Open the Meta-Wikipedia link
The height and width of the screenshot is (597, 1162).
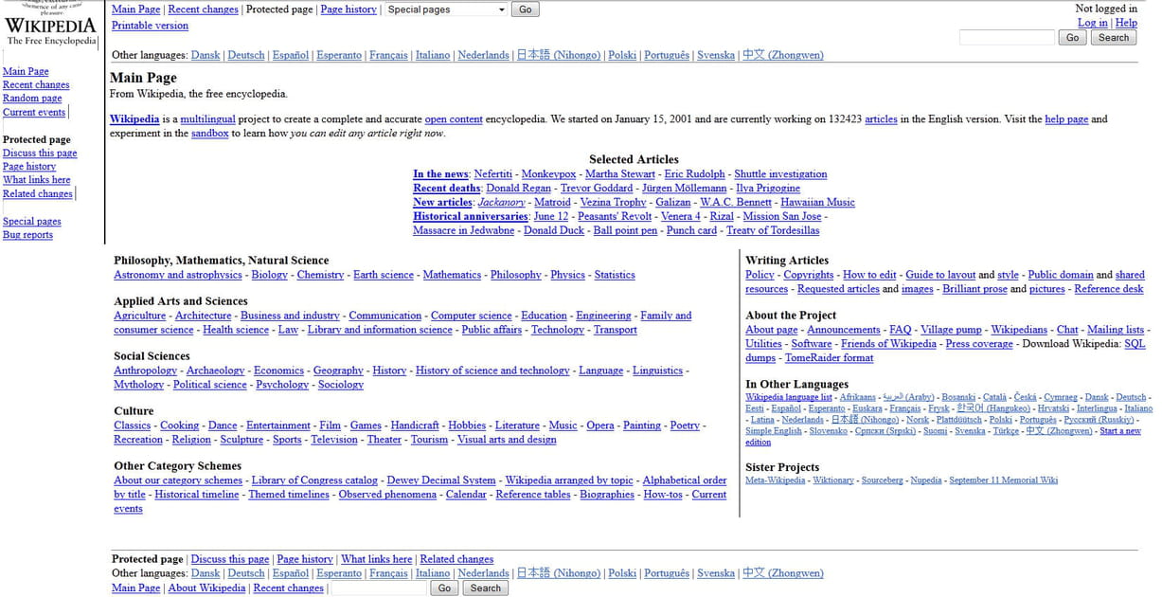[x=776, y=480]
